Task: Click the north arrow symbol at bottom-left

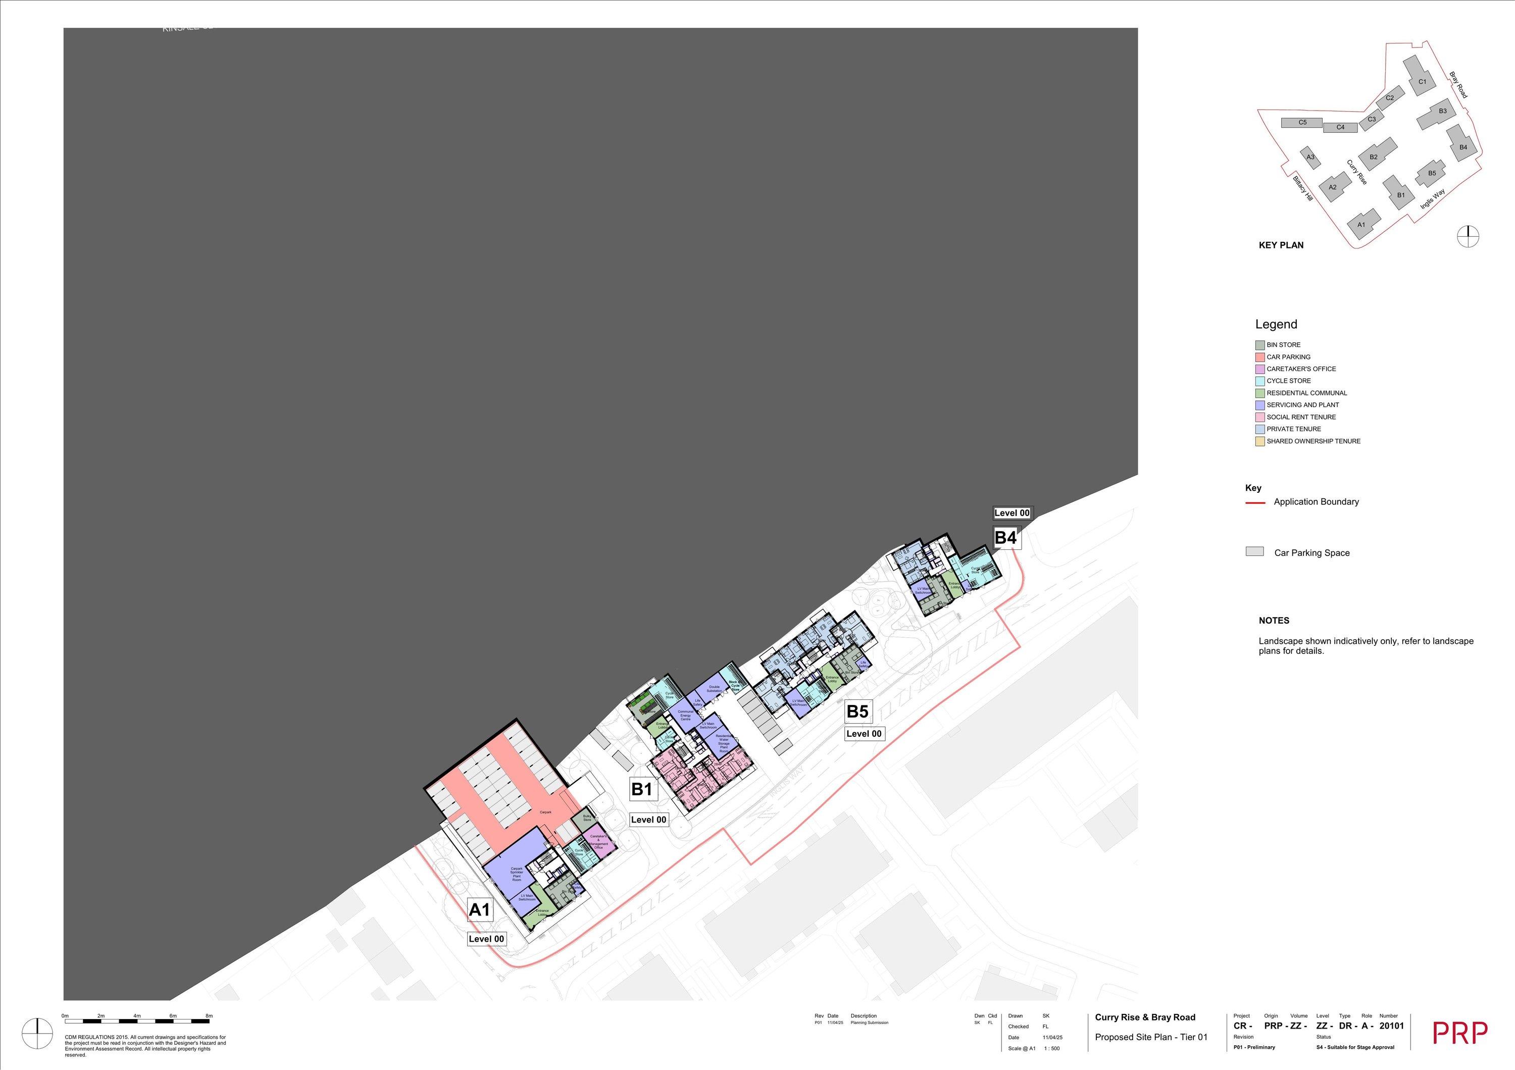Action: [37, 1033]
